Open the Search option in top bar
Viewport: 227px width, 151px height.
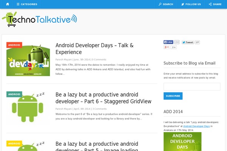pos(166,4)
